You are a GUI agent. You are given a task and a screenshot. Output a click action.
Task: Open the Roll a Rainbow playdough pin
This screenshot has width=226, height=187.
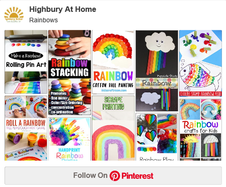tap(26, 128)
